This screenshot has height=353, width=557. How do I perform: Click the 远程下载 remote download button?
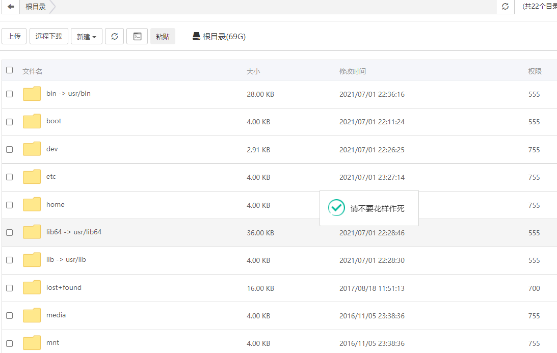tap(48, 36)
